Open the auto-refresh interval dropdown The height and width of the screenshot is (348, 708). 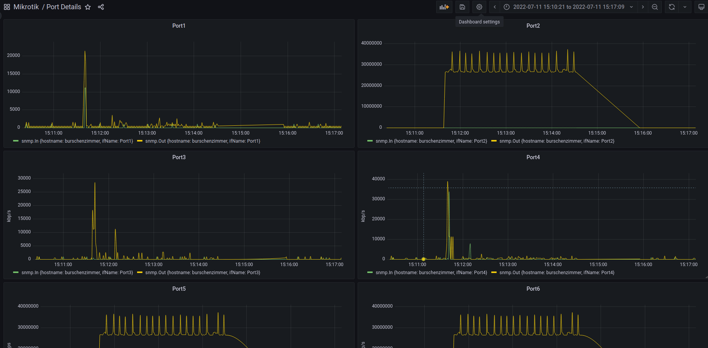[685, 7]
